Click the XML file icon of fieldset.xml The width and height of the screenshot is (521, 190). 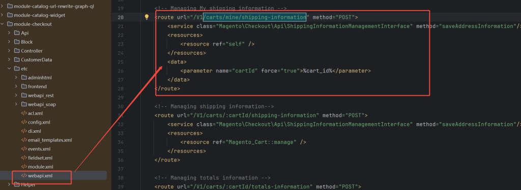click(x=24, y=158)
